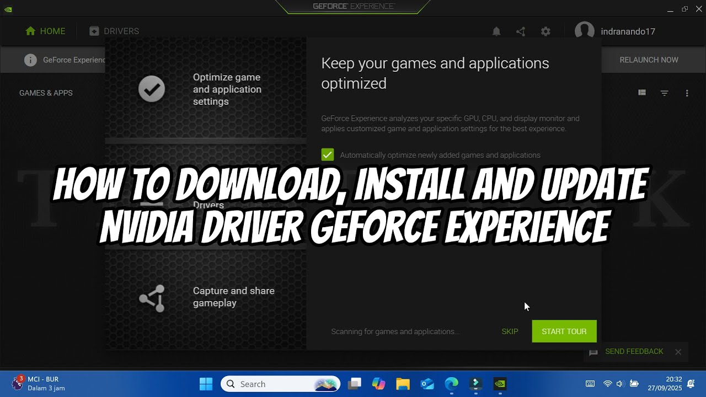The width and height of the screenshot is (706, 397).
Task: Open the notification center bell in tray
Action: 691,384
